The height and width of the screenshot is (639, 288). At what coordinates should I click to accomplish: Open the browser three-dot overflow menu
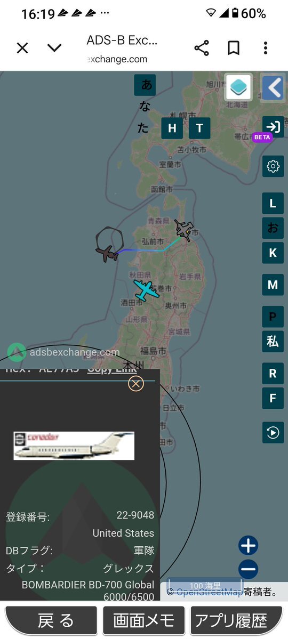pos(265,48)
